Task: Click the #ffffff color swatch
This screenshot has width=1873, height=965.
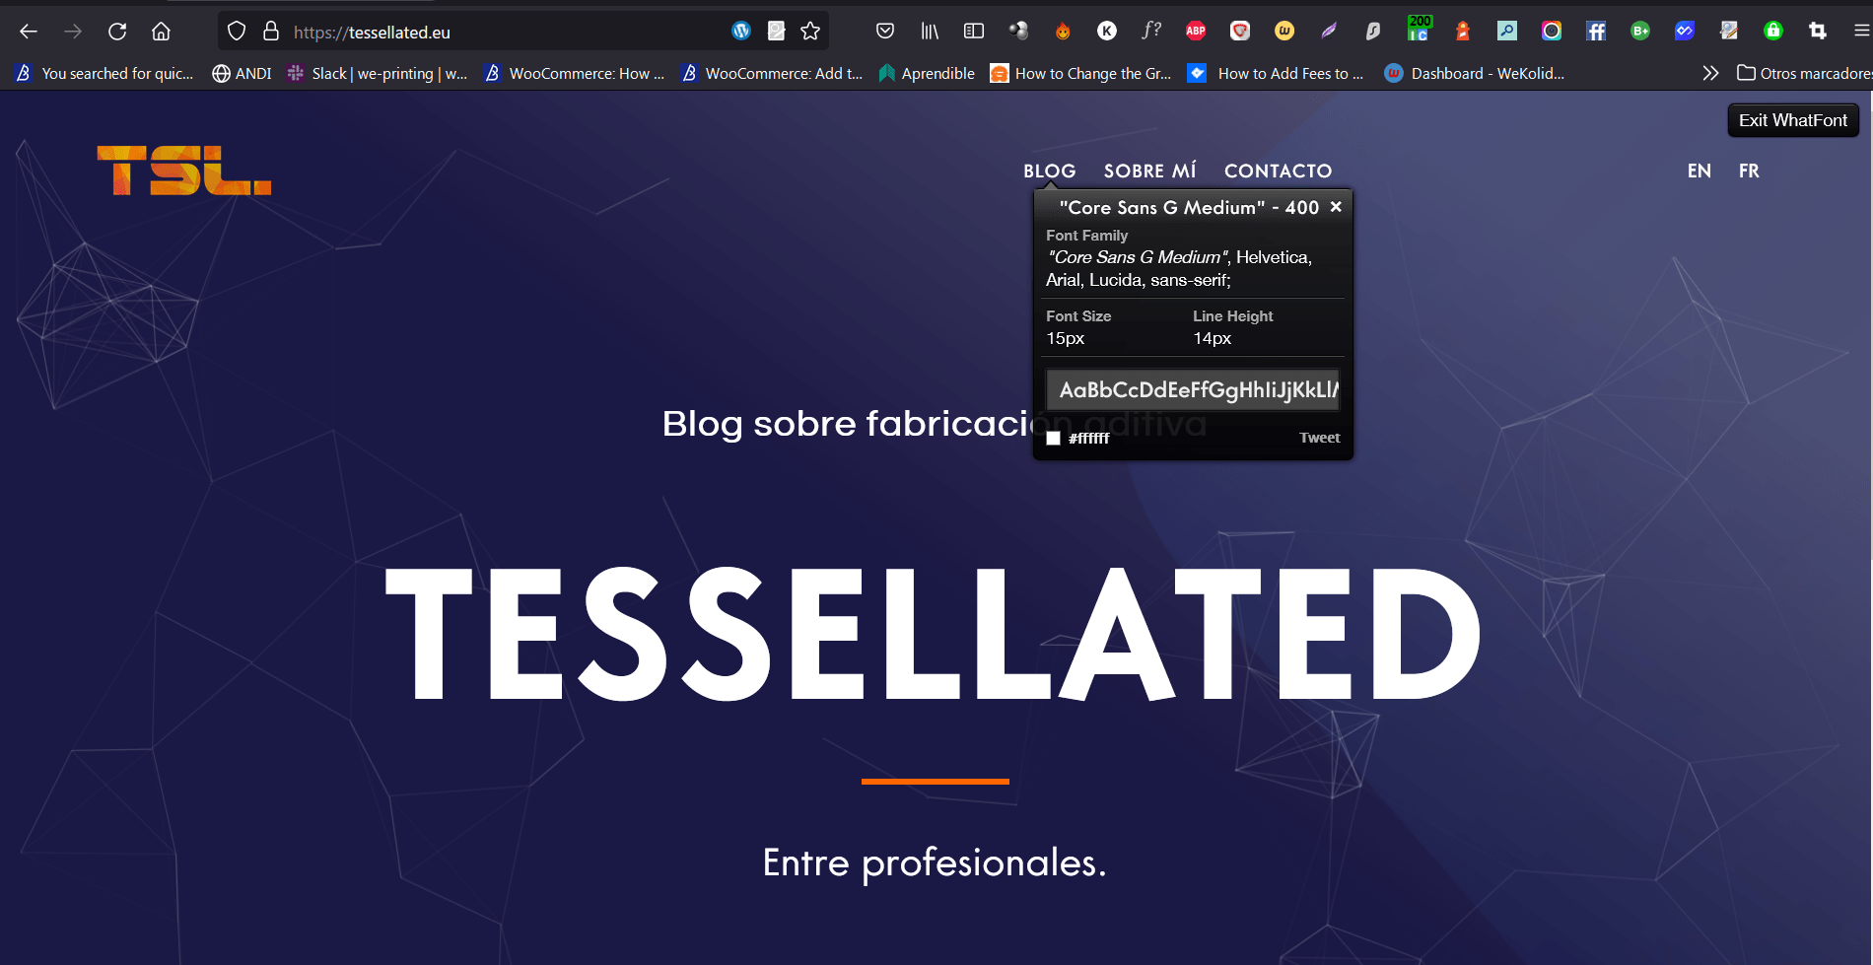Action: (1054, 439)
